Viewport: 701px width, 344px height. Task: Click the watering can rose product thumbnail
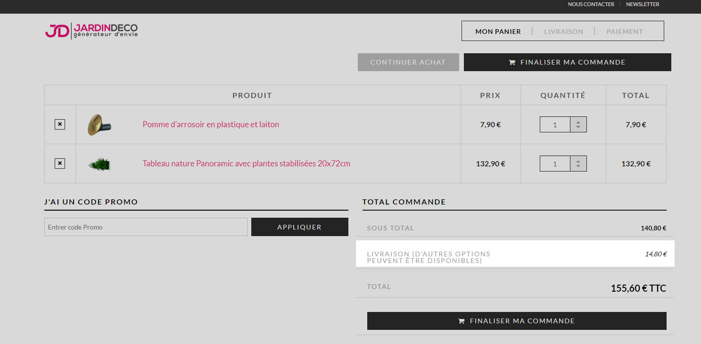point(99,125)
